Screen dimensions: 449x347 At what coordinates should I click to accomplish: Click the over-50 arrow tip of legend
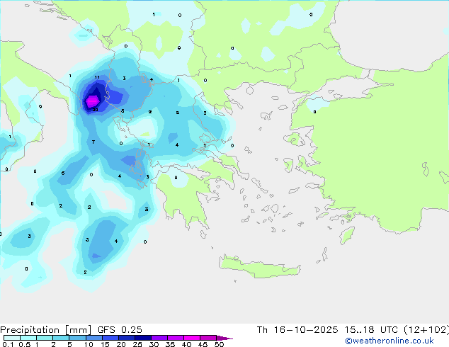coord(224,338)
